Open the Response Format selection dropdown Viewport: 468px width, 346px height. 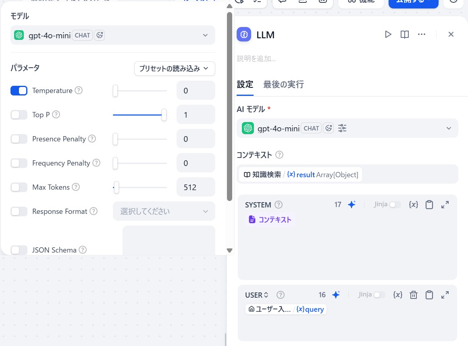point(164,211)
